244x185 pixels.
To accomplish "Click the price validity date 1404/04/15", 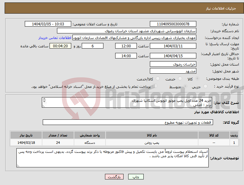I will pyautogui.click(x=173, y=56).
